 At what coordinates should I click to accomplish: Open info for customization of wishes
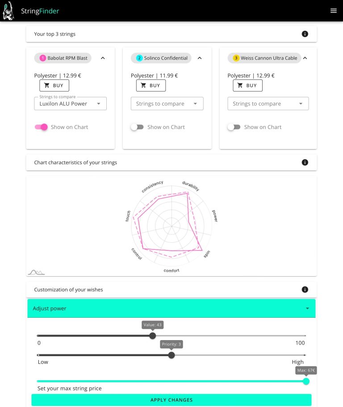pyautogui.click(x=305, y=290)
